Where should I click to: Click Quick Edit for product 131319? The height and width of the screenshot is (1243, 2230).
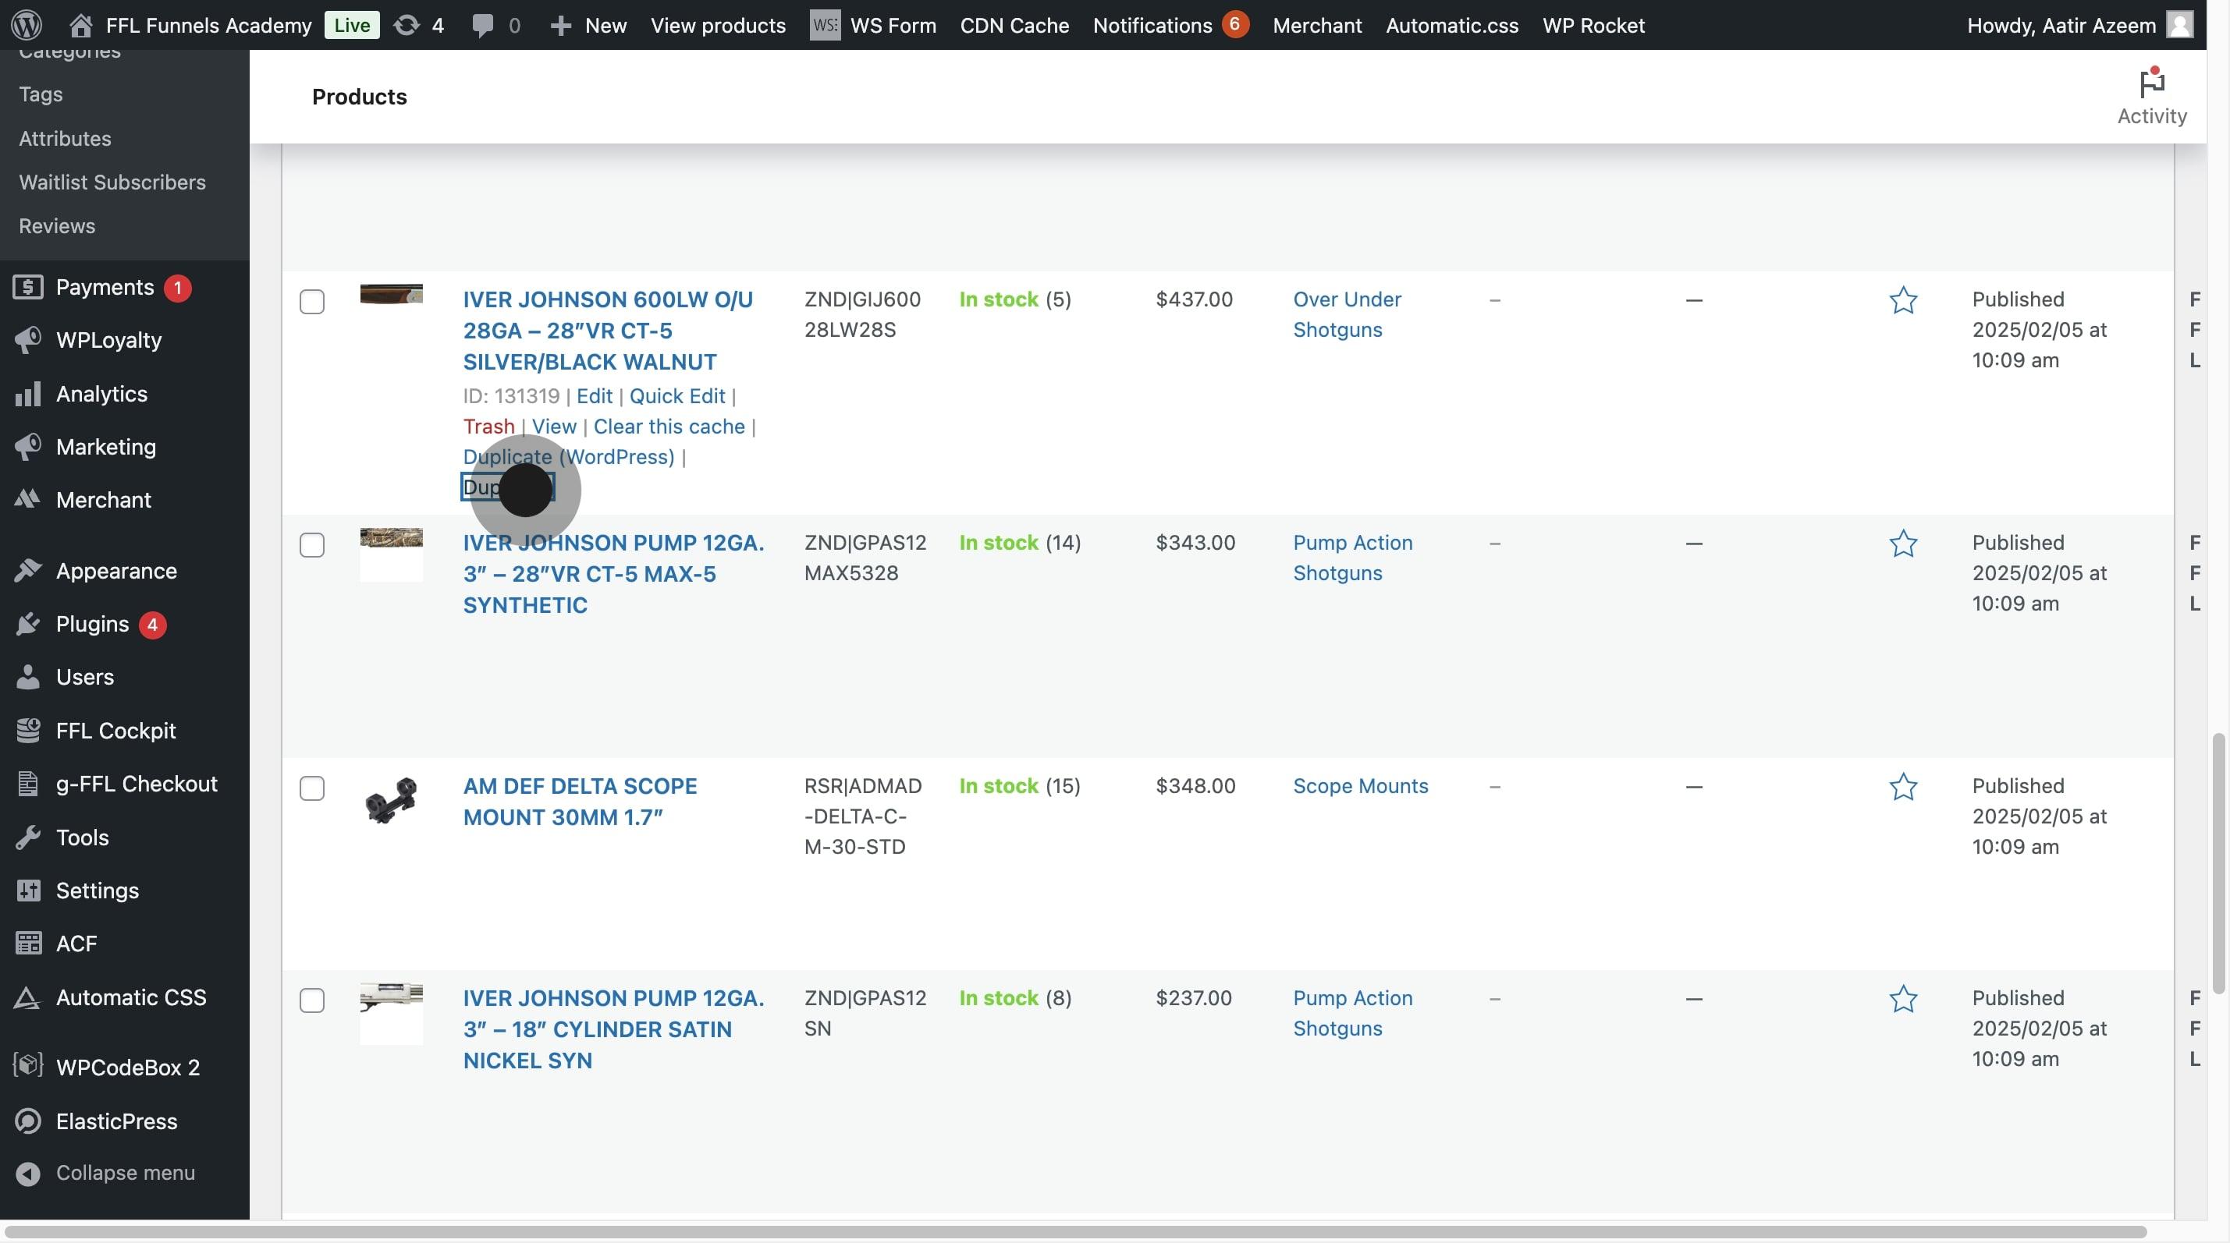pos(676,396)
